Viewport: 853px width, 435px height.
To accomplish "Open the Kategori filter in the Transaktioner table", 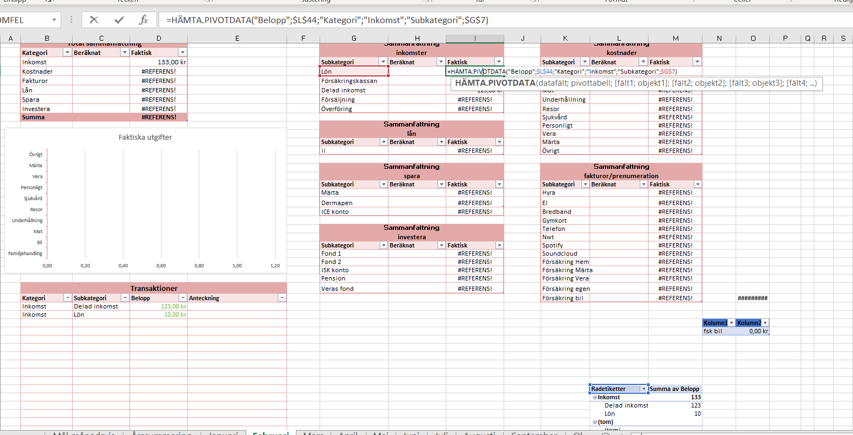I will 68,298.
